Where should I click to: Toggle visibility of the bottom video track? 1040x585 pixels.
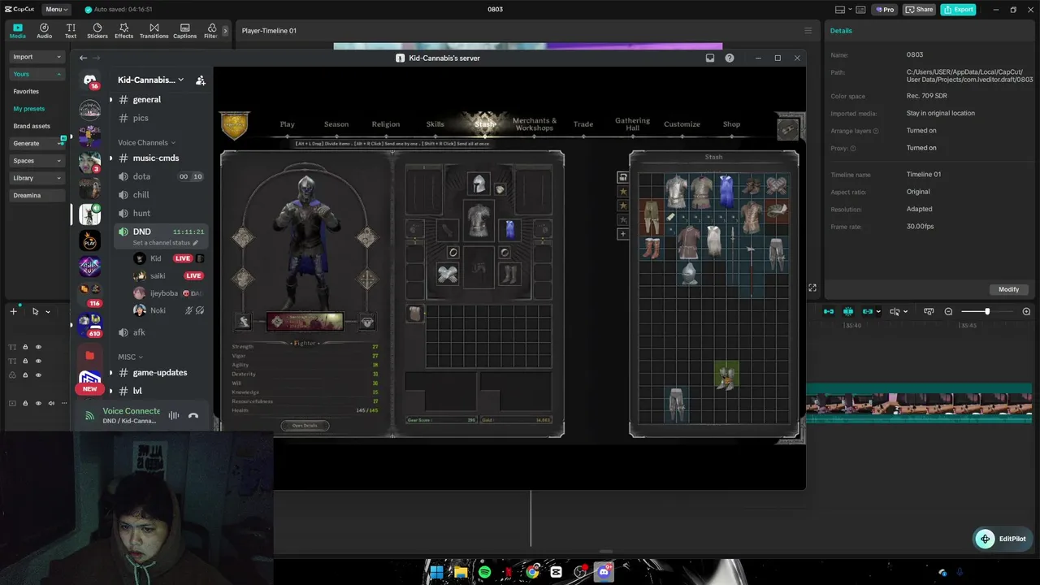(x=38, y=403)
